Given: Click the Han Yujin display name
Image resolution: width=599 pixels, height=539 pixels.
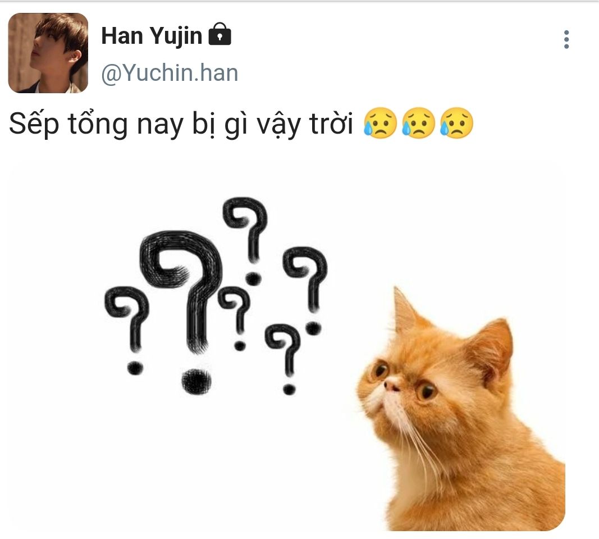Looking at the screenshot, I should [152, 36].
